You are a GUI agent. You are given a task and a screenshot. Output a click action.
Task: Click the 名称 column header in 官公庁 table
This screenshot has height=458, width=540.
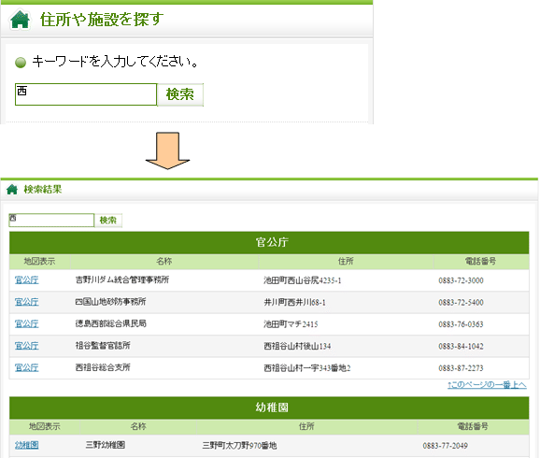[x=164, y=261]
